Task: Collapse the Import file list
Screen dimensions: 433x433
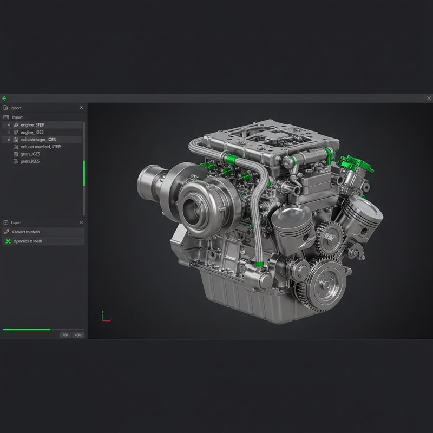Action: pyautogui.click(x=5, y=117)
